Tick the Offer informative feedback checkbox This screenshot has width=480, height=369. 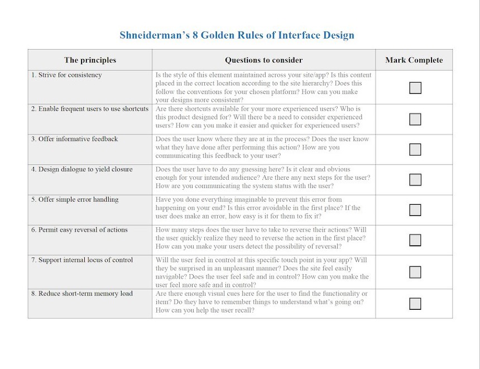click(415, 149)
